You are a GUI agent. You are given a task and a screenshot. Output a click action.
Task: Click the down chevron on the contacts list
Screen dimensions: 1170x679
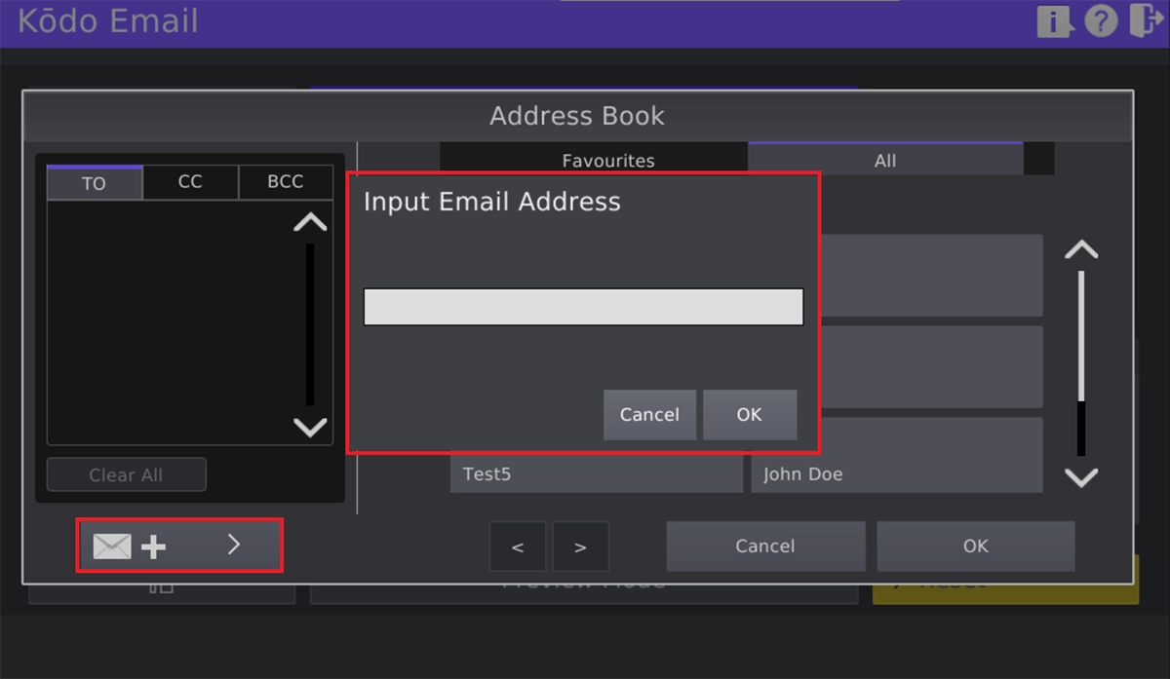pyautogui.click(x=1081, y=477)
